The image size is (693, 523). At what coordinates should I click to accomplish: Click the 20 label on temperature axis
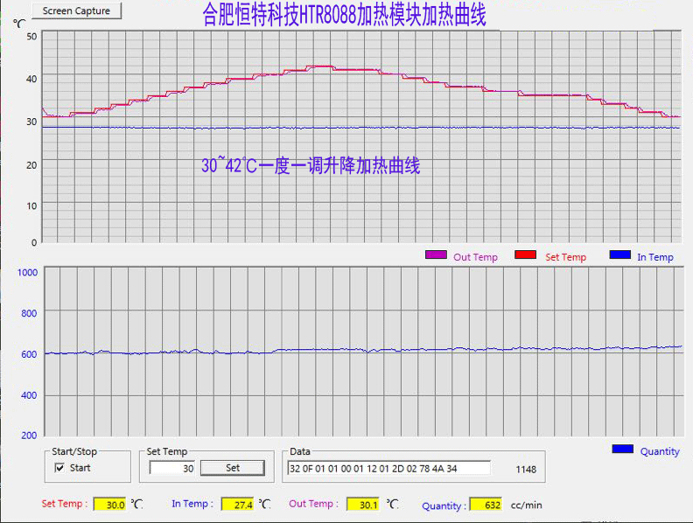[31, 165]
